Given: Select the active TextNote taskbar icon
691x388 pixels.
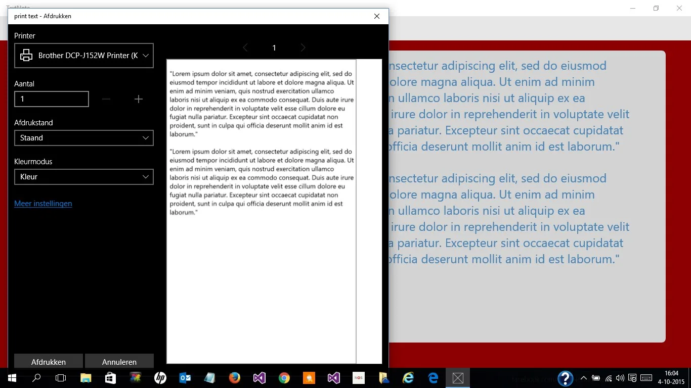Looking at the screenshot, I should (x=457, y=378).
